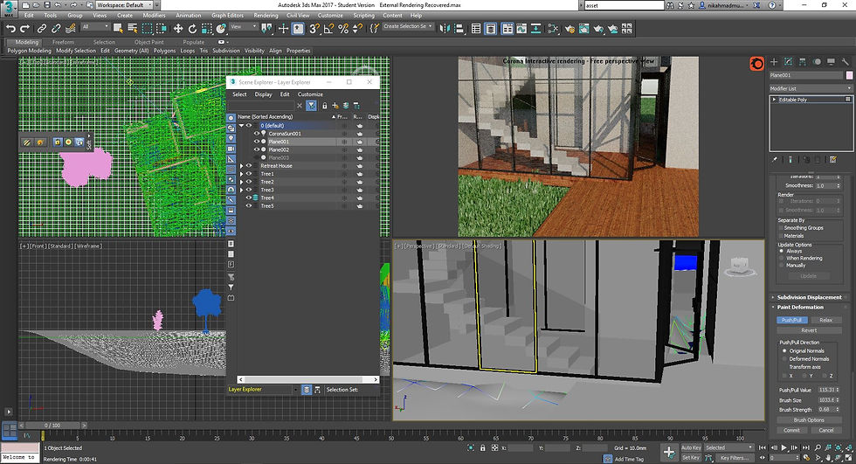Activate Select and Uniform Scale tool
This screenshot has height=464, width=856.
pos(206,28)
